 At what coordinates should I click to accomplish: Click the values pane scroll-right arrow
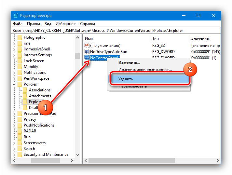(217, 160)
